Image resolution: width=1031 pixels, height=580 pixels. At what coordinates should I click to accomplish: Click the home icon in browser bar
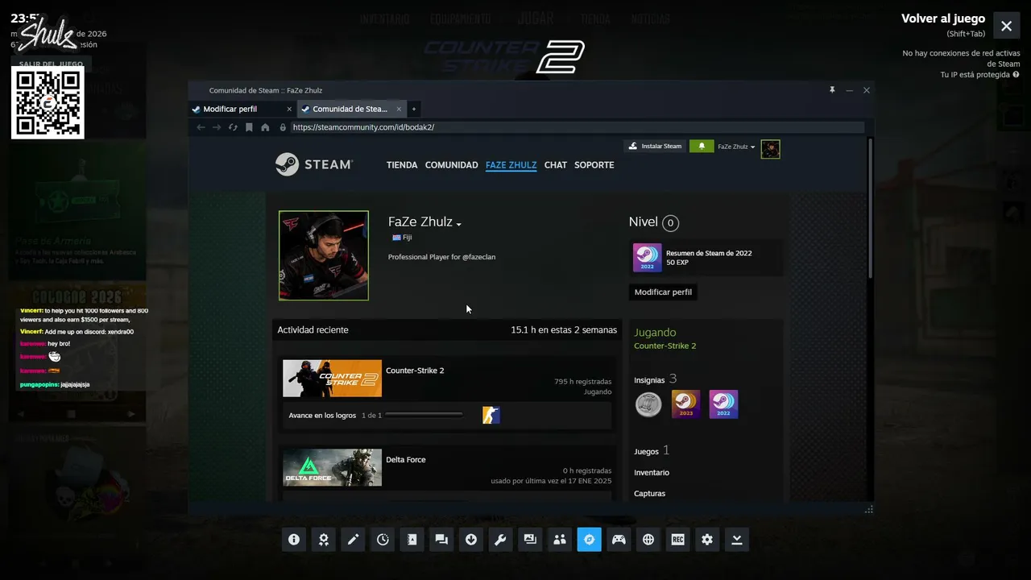[265, 127]
